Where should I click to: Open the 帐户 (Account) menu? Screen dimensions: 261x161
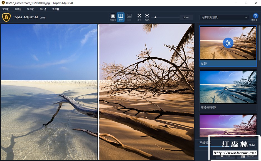[x=43, y=9]
